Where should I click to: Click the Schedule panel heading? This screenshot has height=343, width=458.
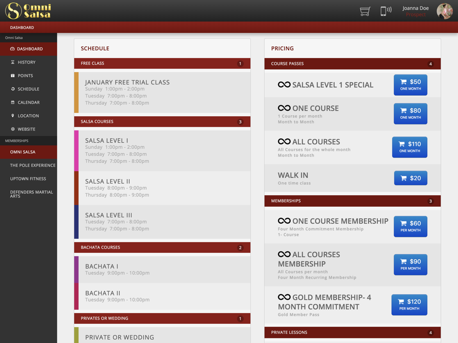95,48
